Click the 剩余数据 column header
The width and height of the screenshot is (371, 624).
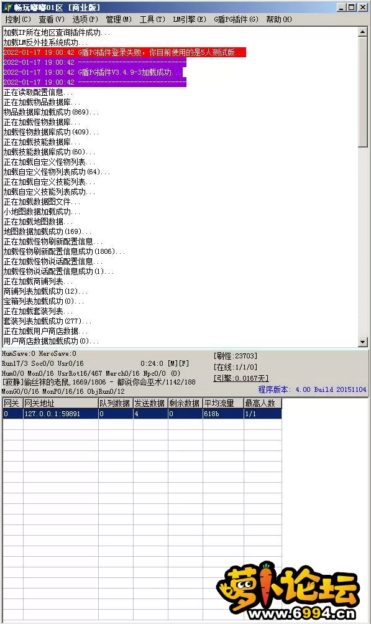[185, 403]
